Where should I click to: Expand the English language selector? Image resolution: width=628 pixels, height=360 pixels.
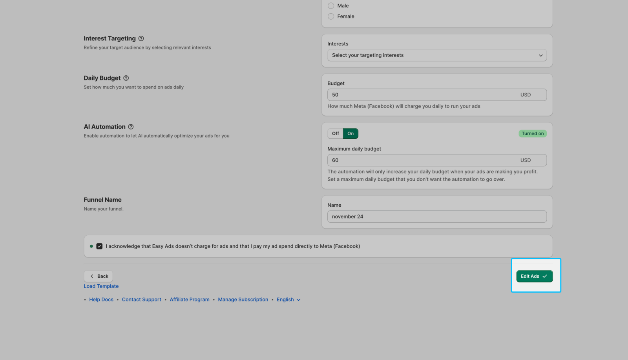288,300
